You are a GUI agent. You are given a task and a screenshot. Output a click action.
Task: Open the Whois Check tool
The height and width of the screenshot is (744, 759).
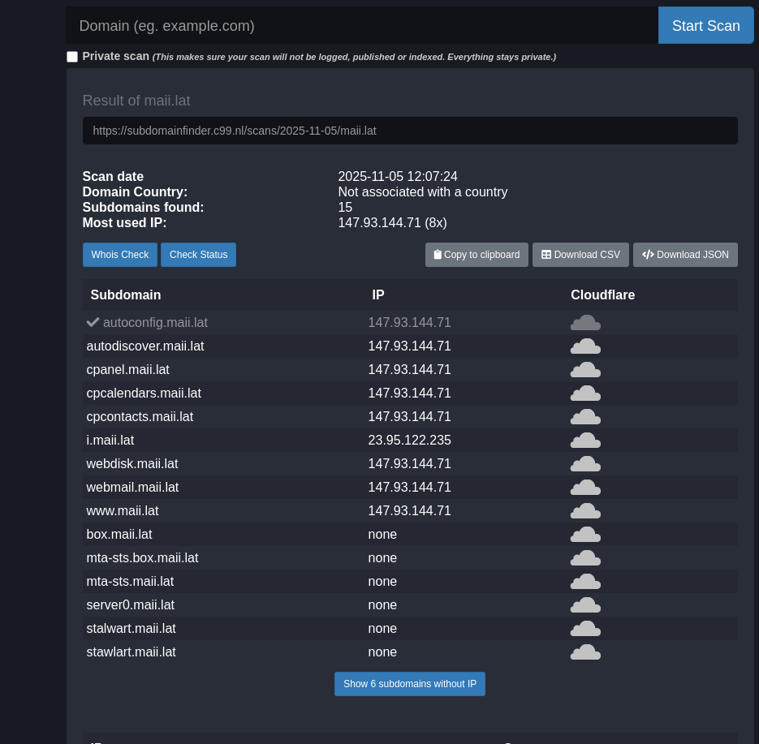click(x=119, y=255)
